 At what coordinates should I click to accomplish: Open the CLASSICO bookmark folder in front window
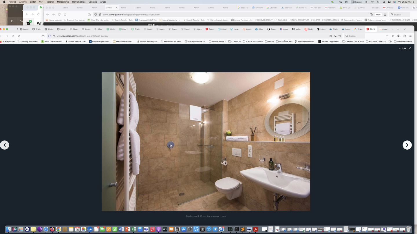click(234, 41)
